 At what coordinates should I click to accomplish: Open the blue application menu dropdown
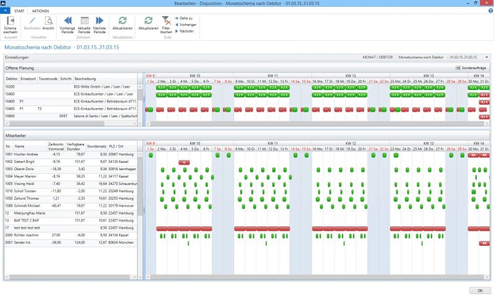coord(5,10)
